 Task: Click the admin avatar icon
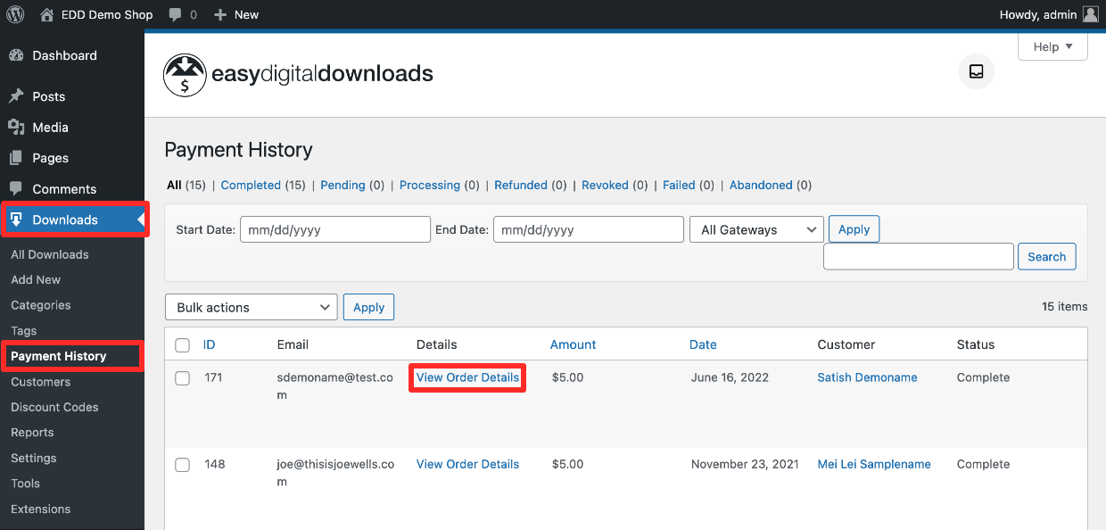1090,14
